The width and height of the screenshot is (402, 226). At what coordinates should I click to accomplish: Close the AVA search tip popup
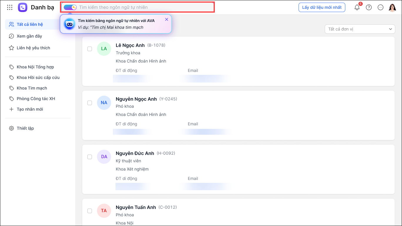pyautogui.click(x=167, y=19)
